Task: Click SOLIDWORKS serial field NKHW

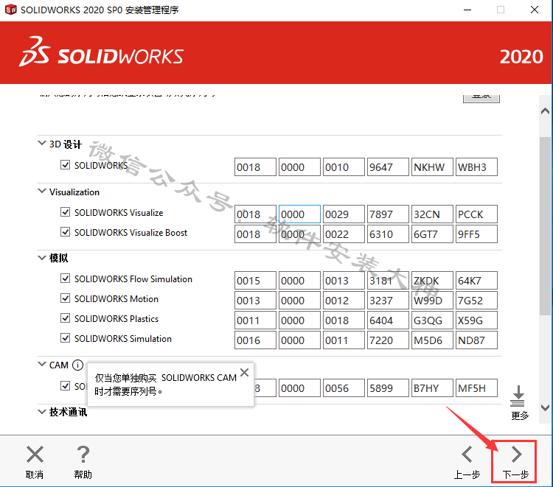Action: (x=432, y=167)
